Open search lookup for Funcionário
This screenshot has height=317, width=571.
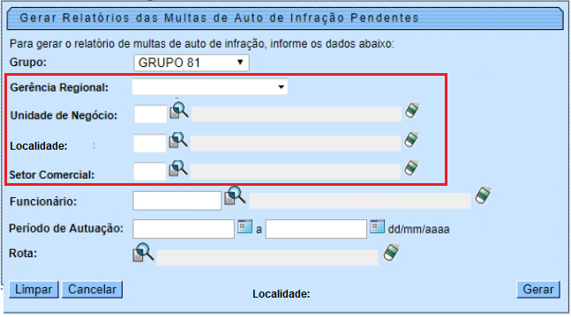click(235, 195)
